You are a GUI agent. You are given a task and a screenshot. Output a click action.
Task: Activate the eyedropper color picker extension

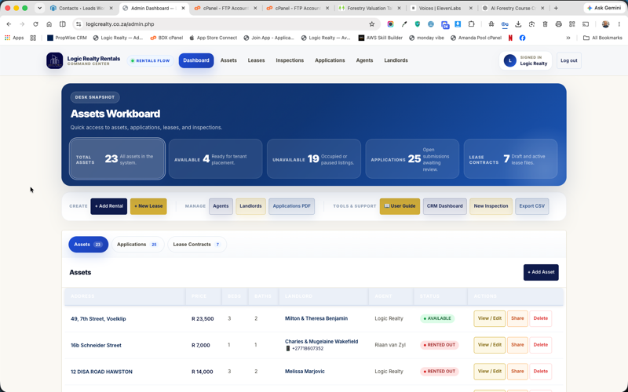(404, 24)
